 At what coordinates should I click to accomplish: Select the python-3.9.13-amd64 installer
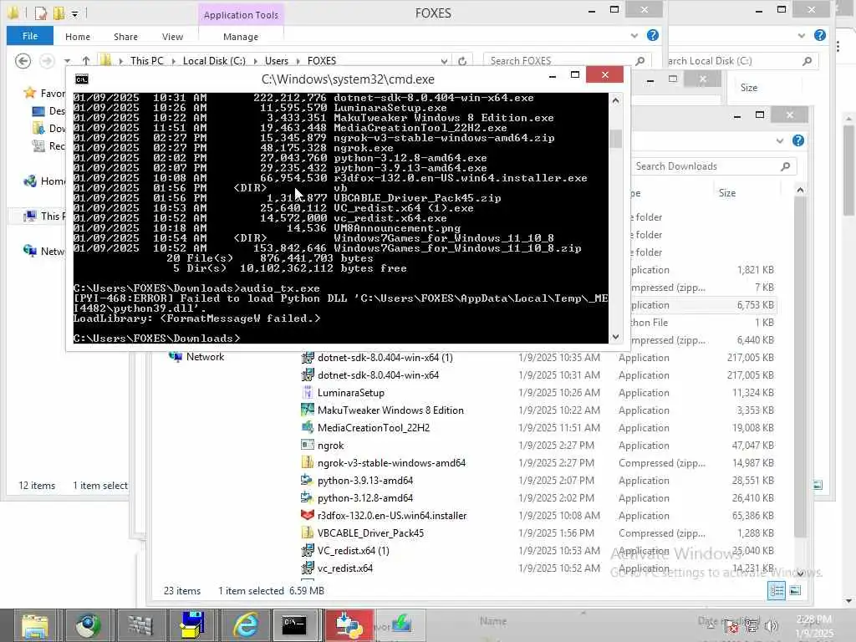coord(365,481)
